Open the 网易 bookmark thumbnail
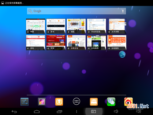The height and width of the screenshot is (115, 153). [x=35, y=26]
